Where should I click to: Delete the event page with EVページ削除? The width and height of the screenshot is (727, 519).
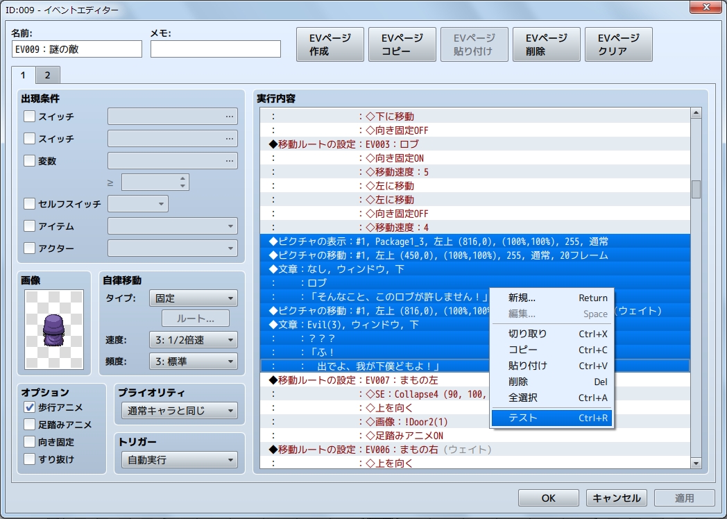click(546, 44)
